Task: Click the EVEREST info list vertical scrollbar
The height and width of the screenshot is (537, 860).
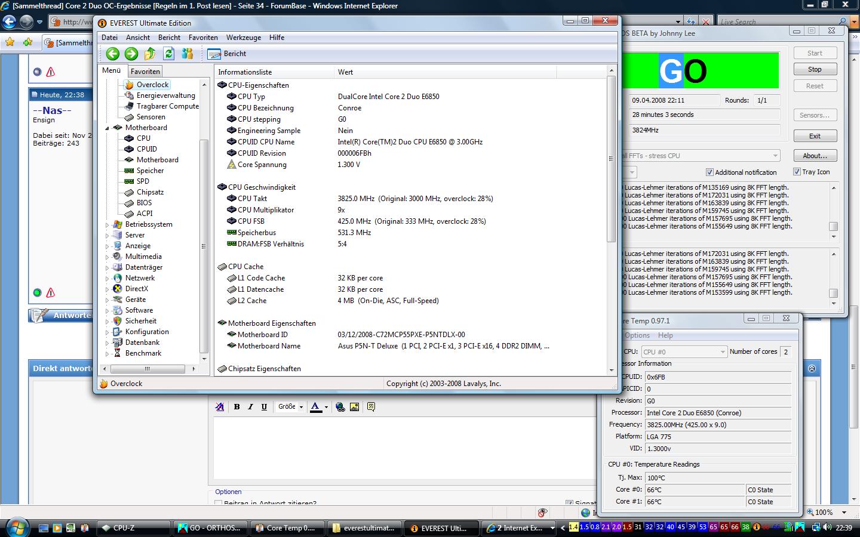Action: tap(611, 159)
